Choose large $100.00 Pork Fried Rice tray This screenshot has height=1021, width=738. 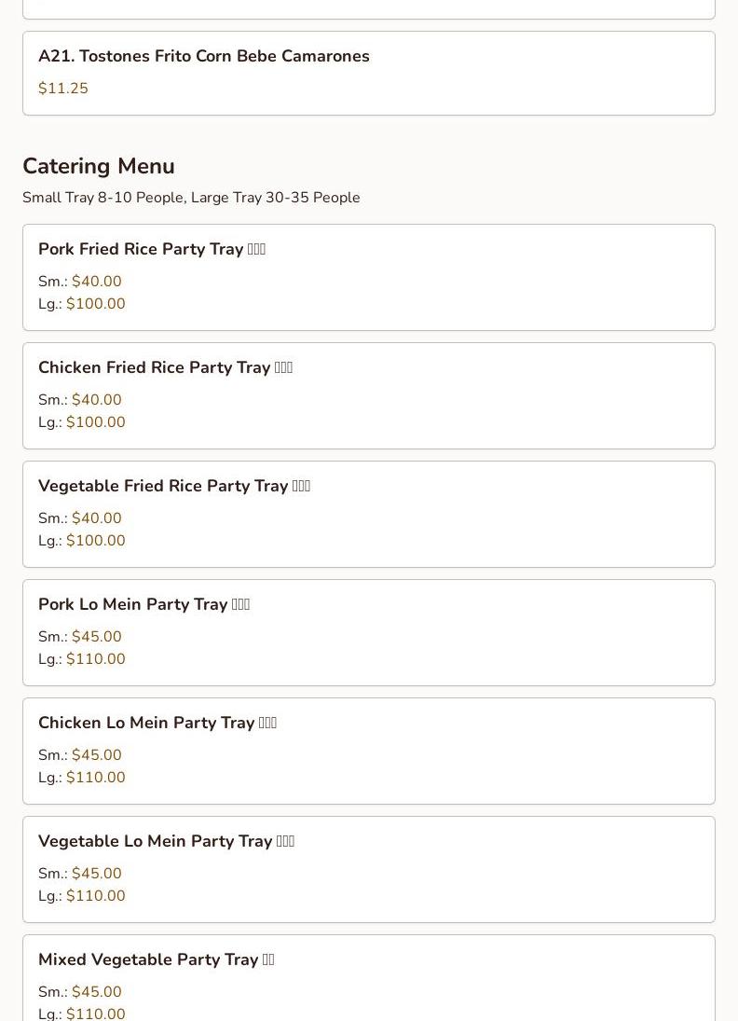(95, 304)
